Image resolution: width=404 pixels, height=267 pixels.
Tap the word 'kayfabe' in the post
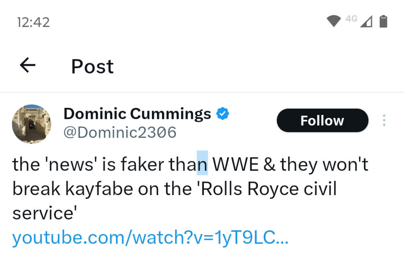tap(99, 189)
